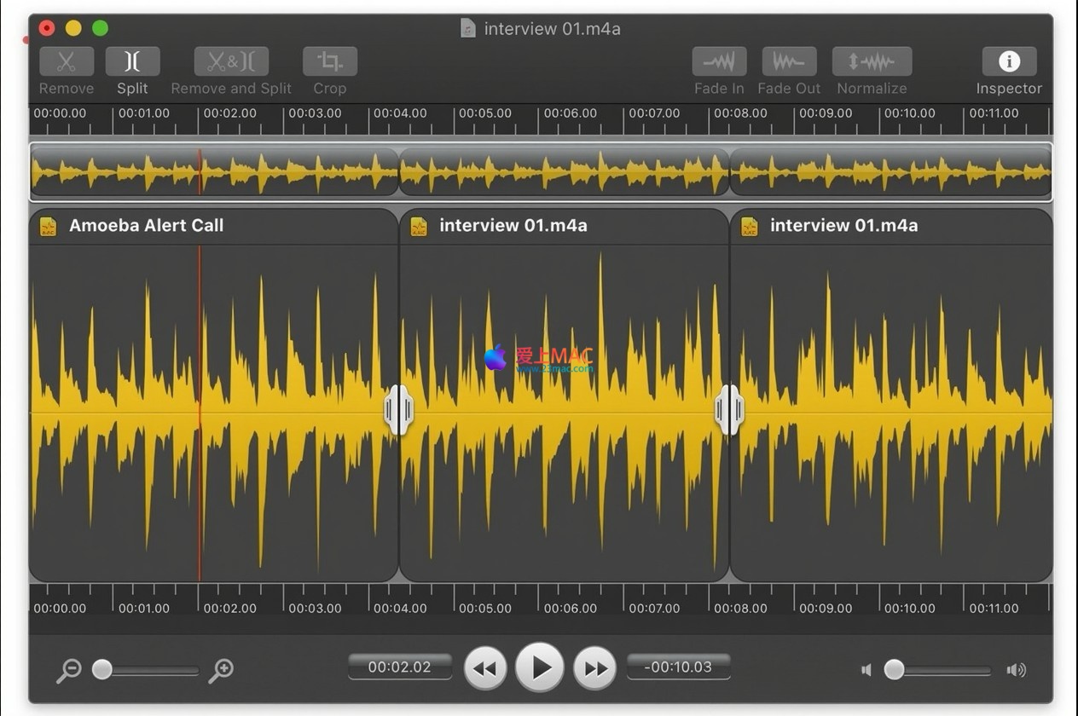1078x716 pixels.
Task: Apply Fade In effect
Action: point(719,62)
